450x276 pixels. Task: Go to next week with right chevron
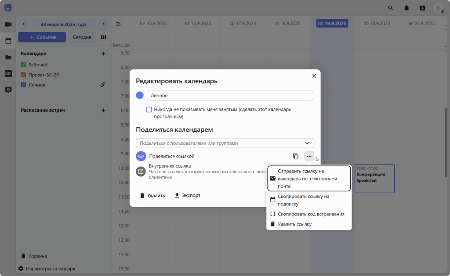103,24
